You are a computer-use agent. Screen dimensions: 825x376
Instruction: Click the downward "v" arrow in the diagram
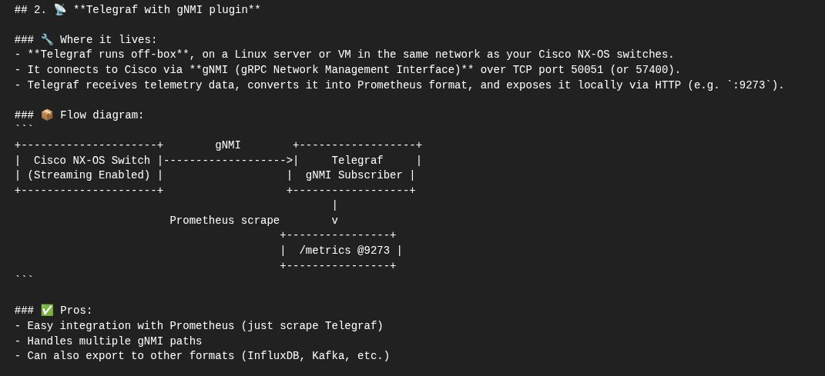335,221
